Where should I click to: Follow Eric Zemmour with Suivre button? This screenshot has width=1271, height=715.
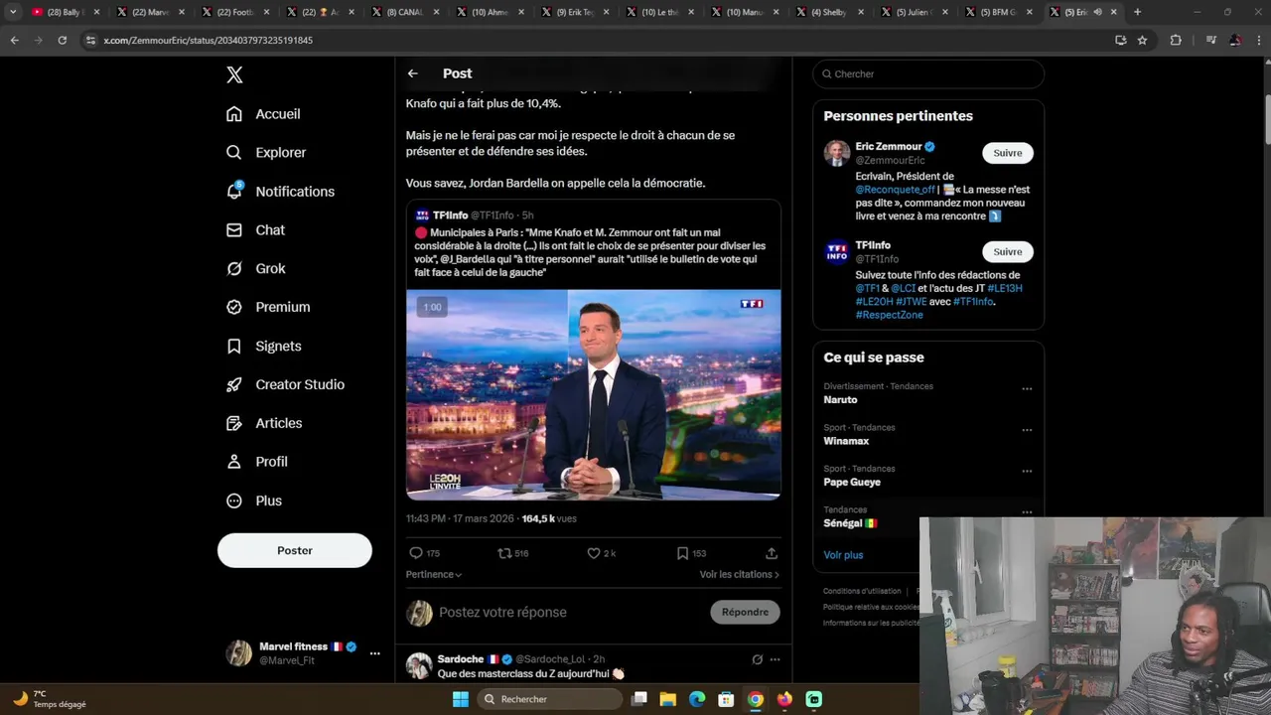[x=1008, y=153]
